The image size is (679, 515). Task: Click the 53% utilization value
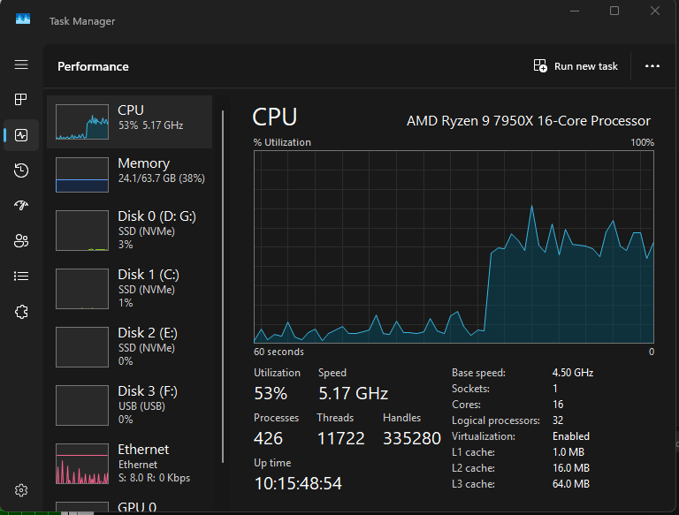coord(271,393)
